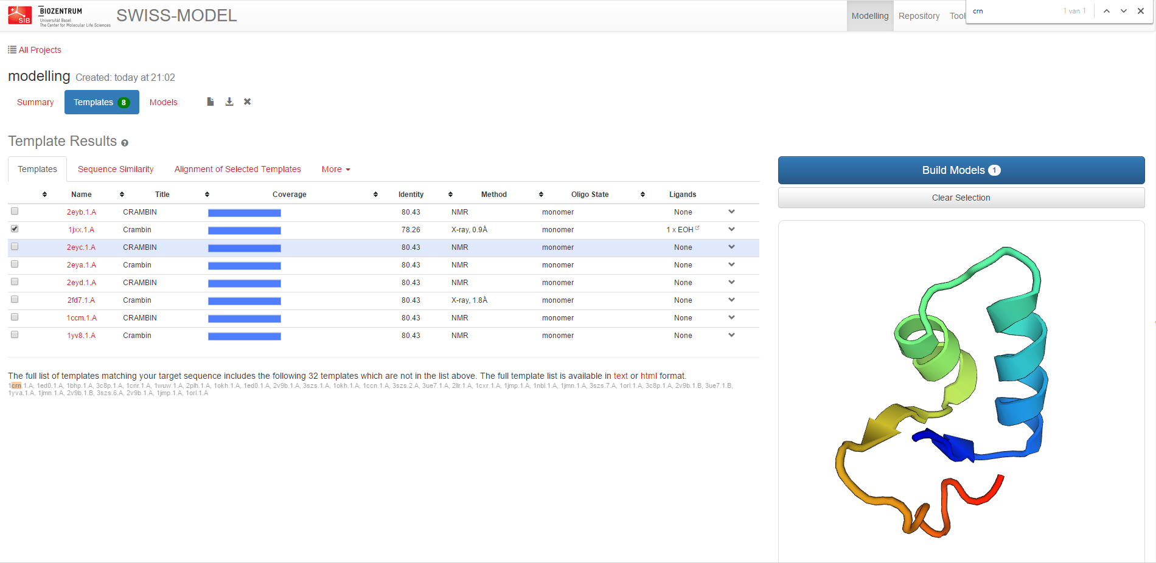Click the coverage bar of the 2eyb.1.A row
Screen dimensions: 1156x563
(245, 213)
